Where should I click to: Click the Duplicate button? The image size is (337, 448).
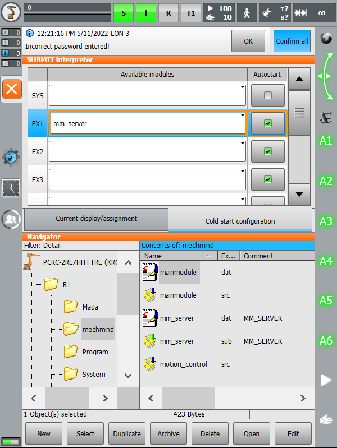tap(127, 434)
